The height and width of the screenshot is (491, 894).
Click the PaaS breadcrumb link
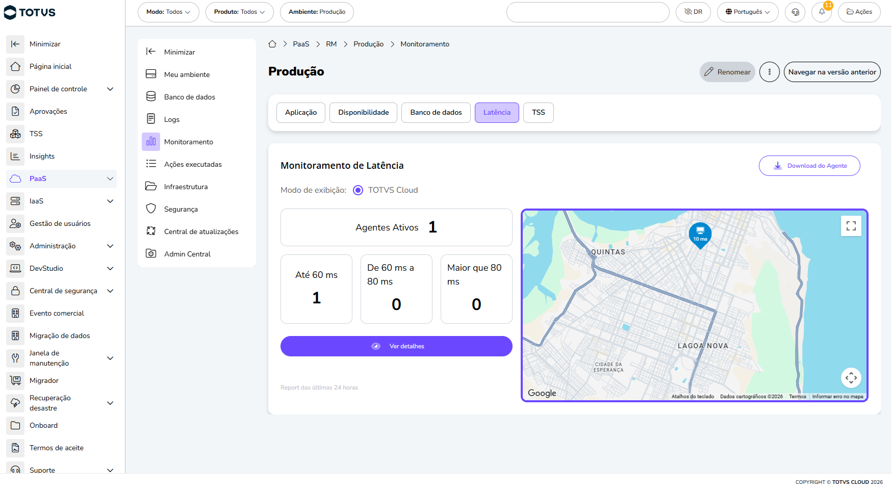click(301, 44)
